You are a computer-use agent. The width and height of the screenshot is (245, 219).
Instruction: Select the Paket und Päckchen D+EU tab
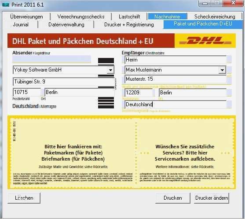pos(203,24)
